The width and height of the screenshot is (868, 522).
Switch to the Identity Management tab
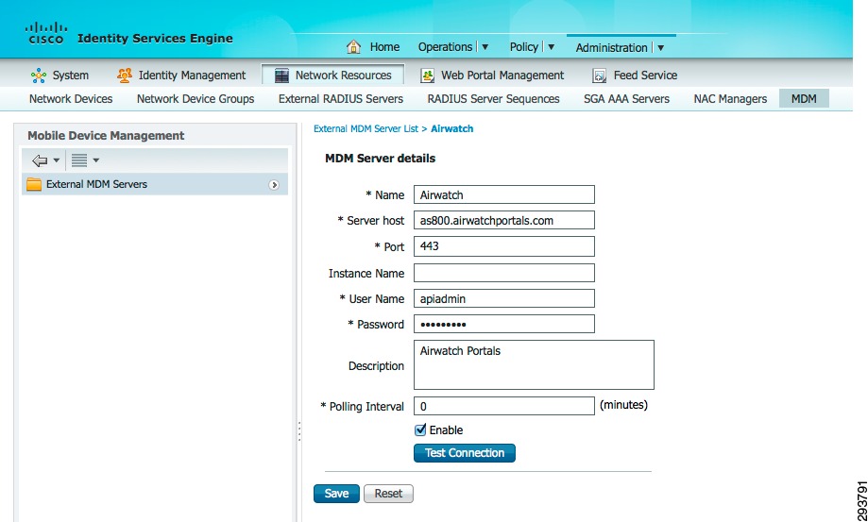(x=192, y=76)
